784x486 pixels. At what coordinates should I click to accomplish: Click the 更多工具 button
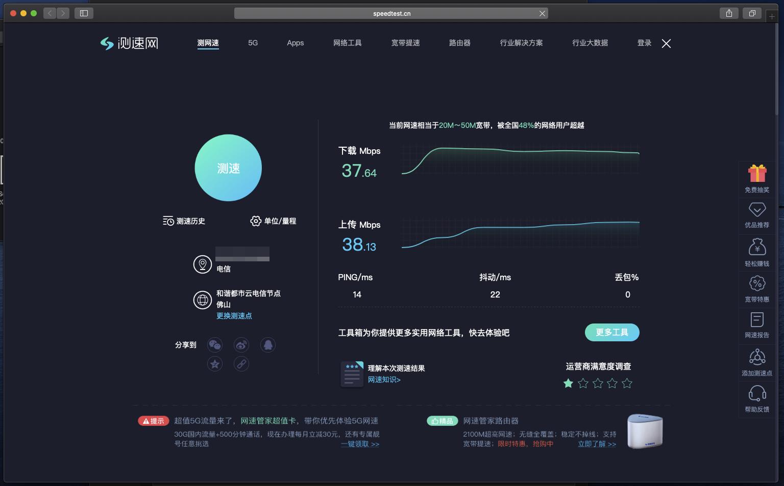[612, 332]
